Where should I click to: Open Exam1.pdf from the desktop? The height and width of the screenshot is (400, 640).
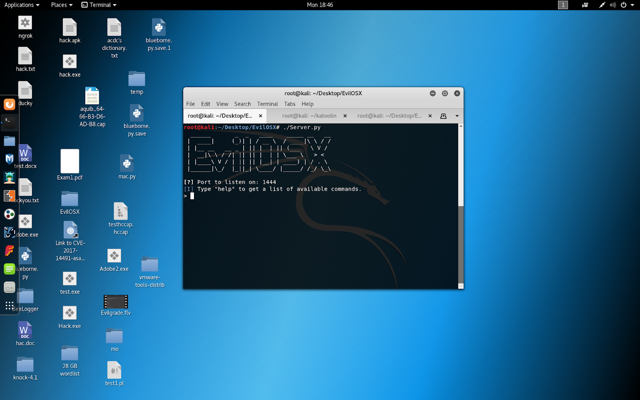click(70, 162)
